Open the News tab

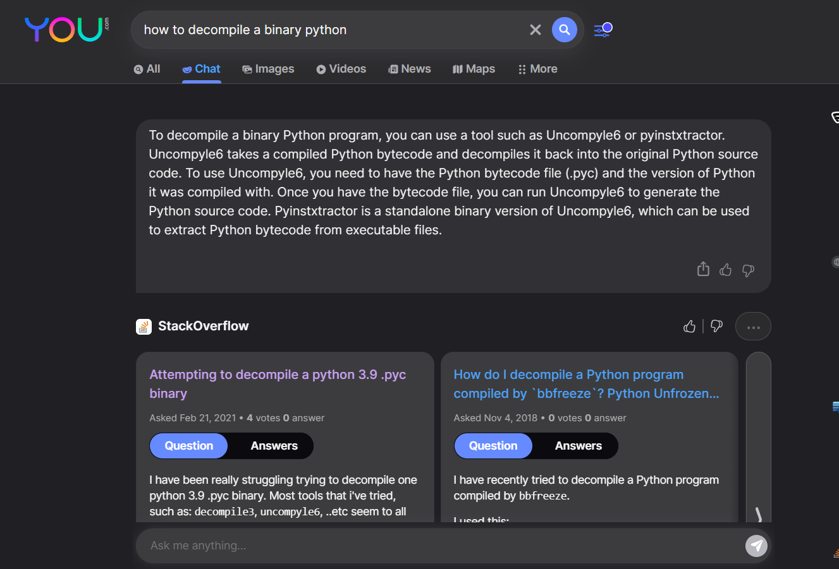pos(410,69)
